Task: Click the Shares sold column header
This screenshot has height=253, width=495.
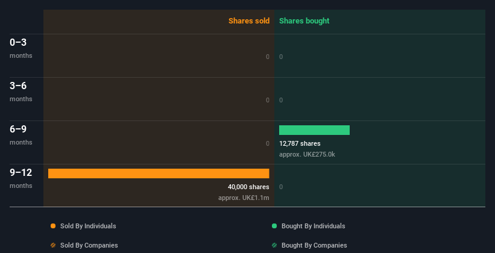Action: [x=249, y=21]
